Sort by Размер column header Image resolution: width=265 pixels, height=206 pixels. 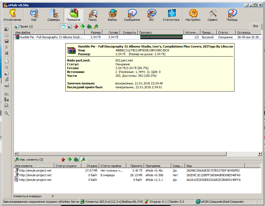click(x=94, y=33)
